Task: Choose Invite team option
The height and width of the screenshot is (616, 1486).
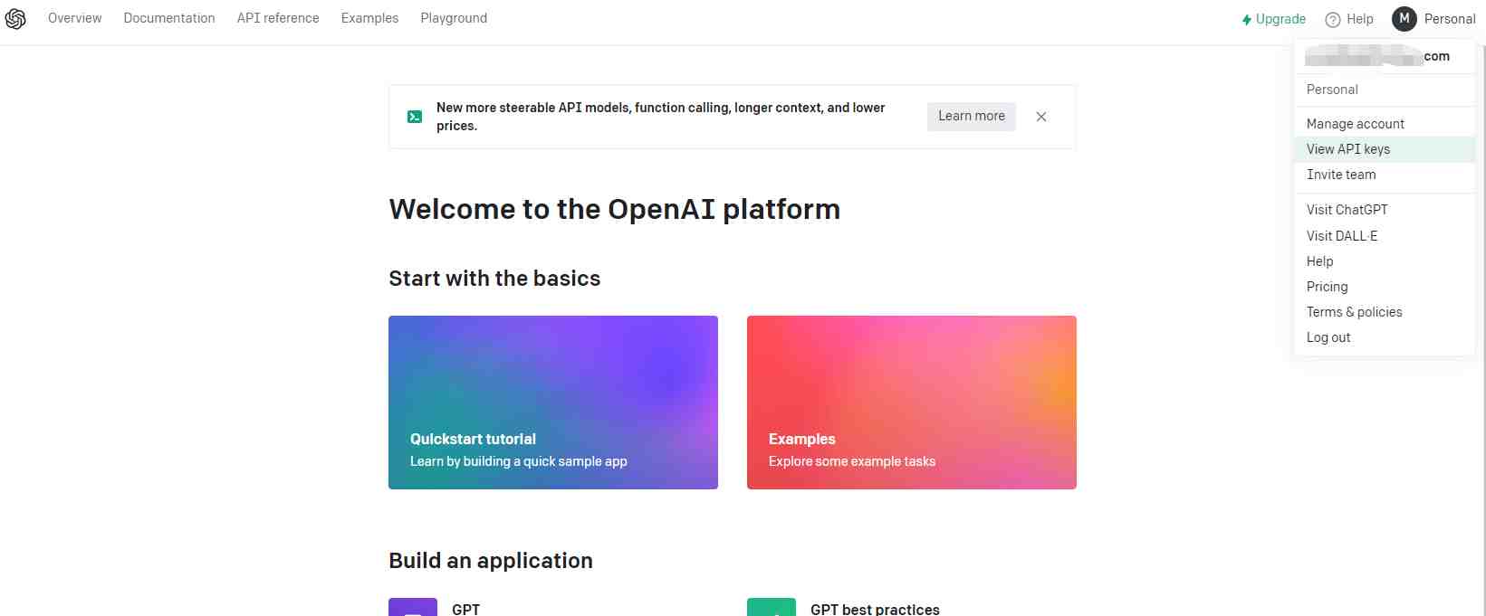Action: click(1385, 175)
